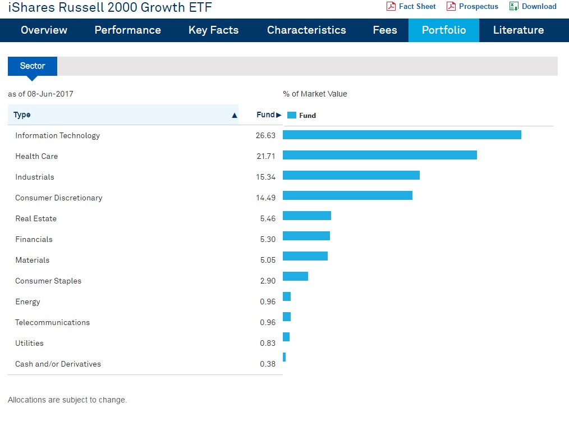Screen dimensions: 569x425
Task: Click the Industrials sector label
Action: pyautogui.click(x=34, y=177)
